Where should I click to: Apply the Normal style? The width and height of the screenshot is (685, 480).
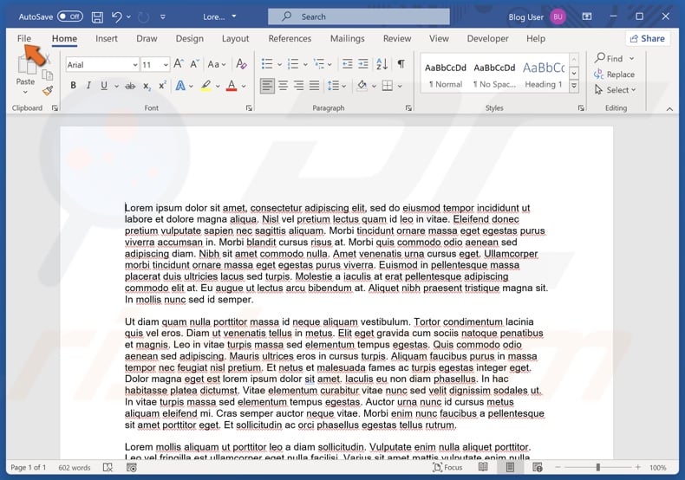click(x=446, y=75)
